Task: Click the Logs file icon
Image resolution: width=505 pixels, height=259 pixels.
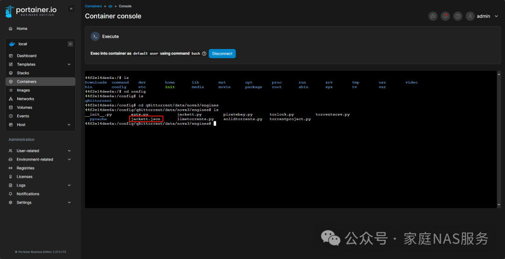Action: pos(11,185)
